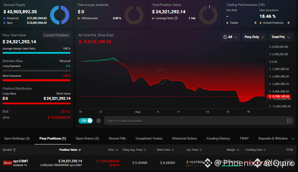The height and width of the screenshot is (172, 298).
Task: Click the Position Distribution red bar
Action: coord(37,103)
